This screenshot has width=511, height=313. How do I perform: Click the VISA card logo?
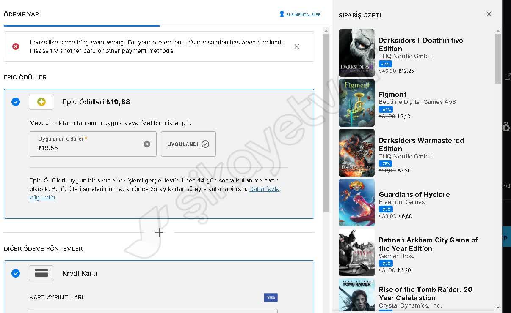pyautogui.click(x=271, y=298)
